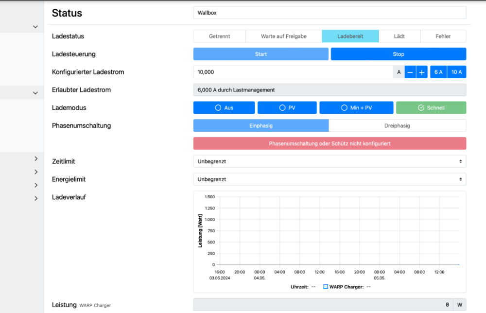Screen dimensions: 486x313
Task: Collapse the first sidebar section chevron
Action: coord(35,27)
